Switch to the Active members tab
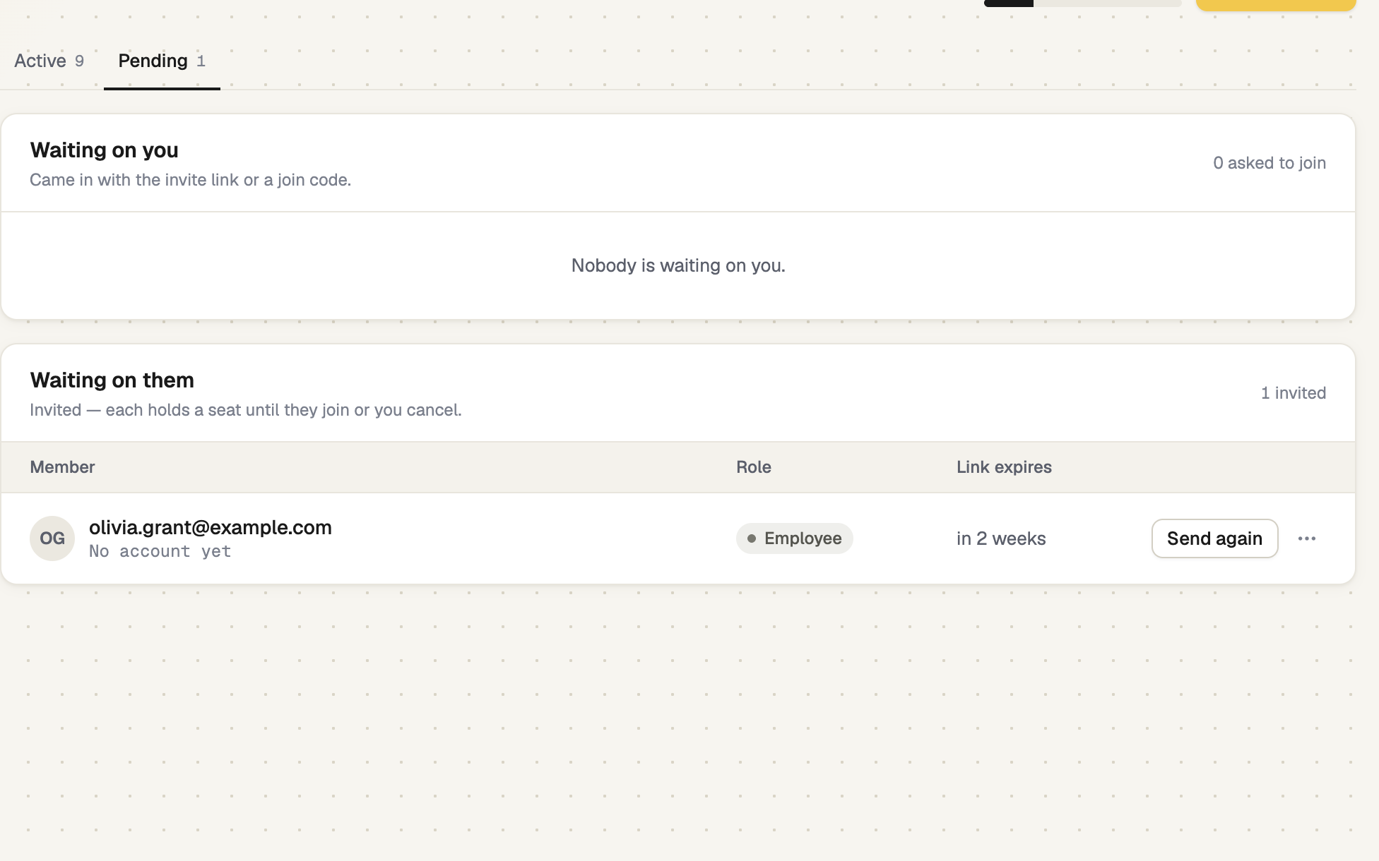The width and height of the screenshot is (1379, 861). pos(49,61)
